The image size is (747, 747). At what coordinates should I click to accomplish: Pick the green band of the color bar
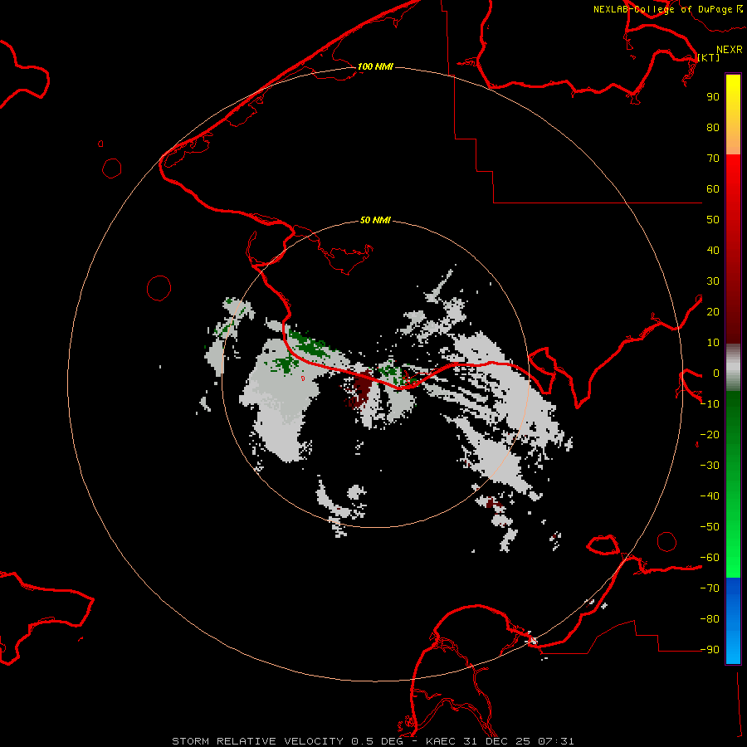coord(733,485)
